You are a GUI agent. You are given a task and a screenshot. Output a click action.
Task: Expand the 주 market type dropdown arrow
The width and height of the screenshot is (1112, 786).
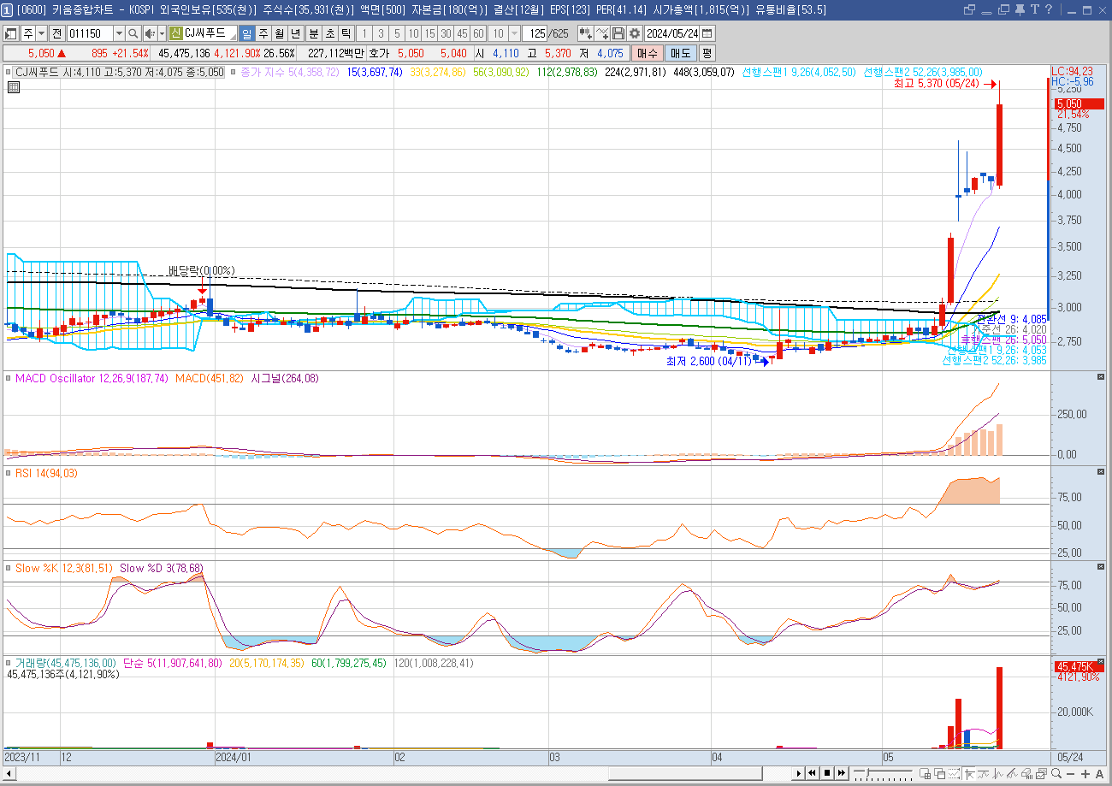[x=41, y=33]
